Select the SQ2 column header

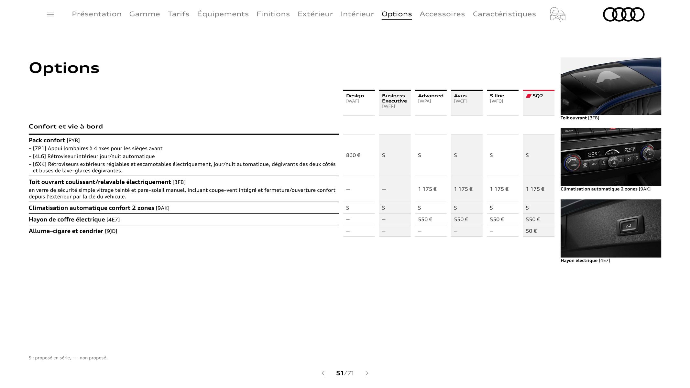point(538,102)
